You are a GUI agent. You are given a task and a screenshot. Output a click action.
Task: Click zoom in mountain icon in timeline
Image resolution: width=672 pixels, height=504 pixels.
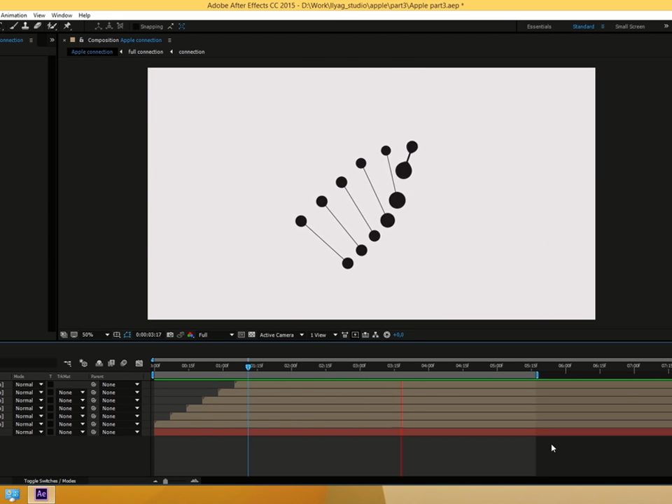195,481
